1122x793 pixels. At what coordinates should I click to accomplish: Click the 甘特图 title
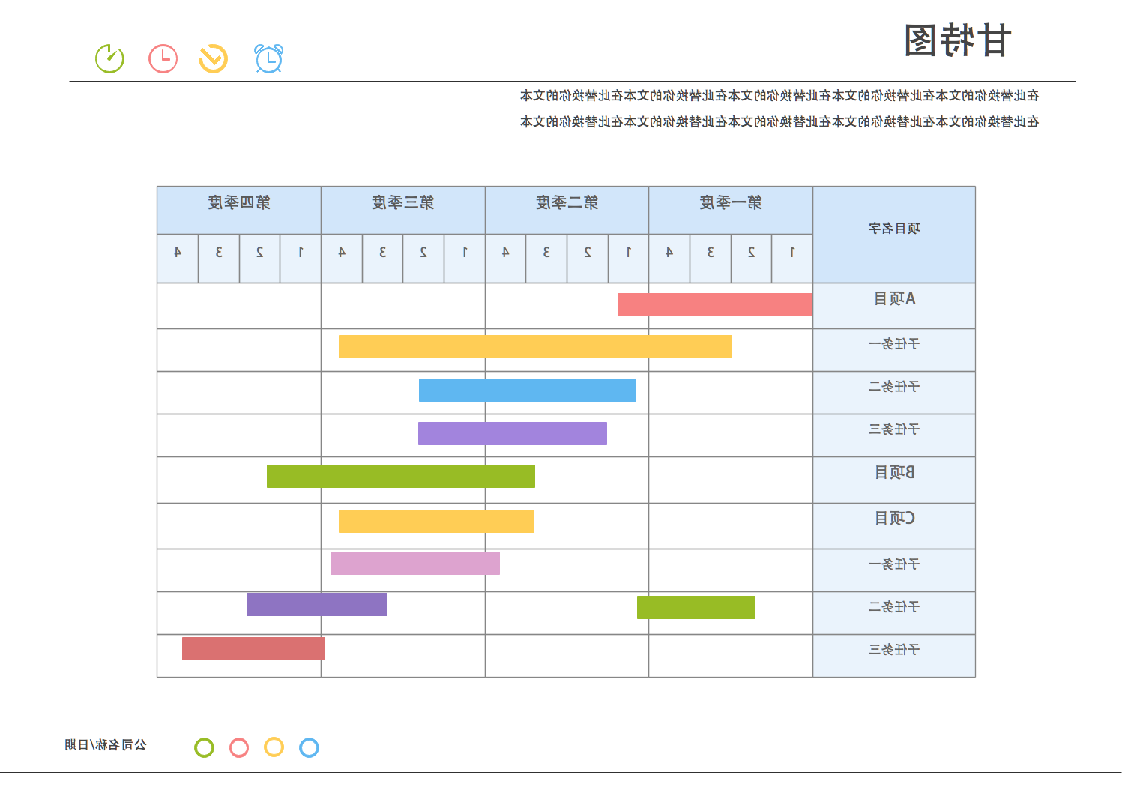[x=958, y=40]
